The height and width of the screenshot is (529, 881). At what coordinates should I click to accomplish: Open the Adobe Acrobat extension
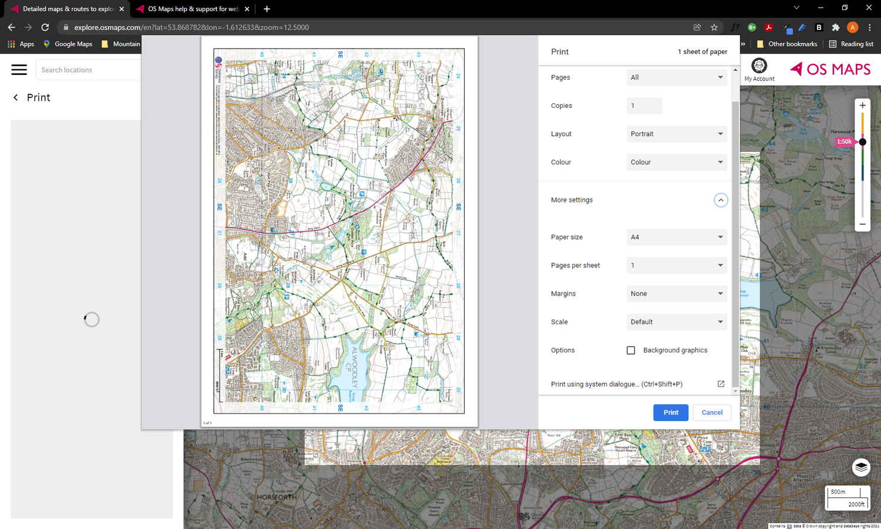click(768, 27)
